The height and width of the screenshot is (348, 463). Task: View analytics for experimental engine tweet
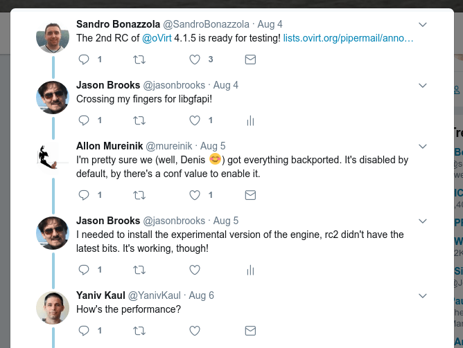coord(250,270)
